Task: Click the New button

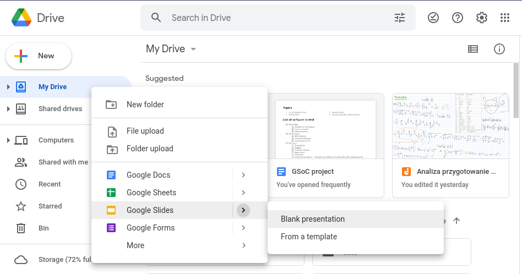Action: pyautogui.click(x=39, y=56)
